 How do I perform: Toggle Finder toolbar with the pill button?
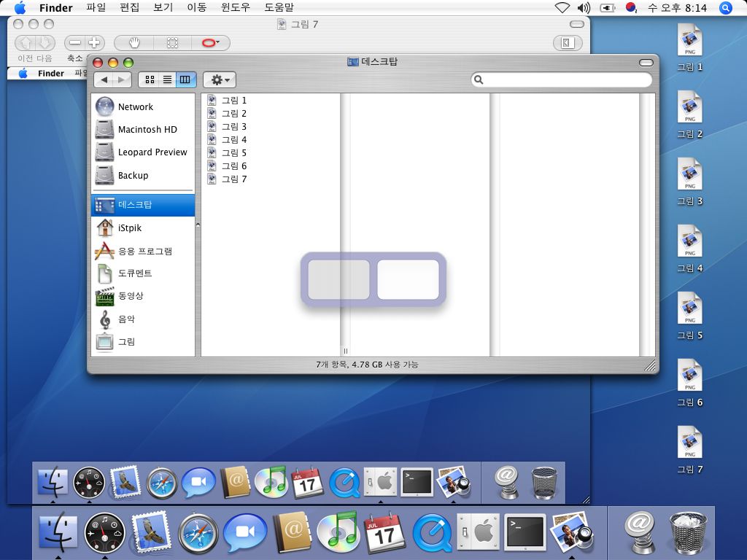pos(646,62)
